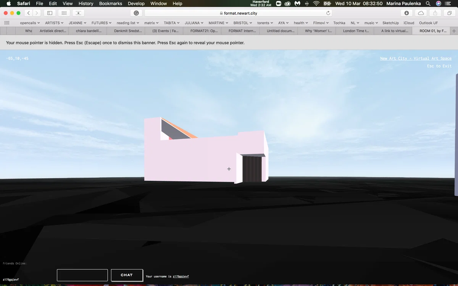The image size is (458, 286).
Task: Open the Safari downloads button
Action: 406,13
